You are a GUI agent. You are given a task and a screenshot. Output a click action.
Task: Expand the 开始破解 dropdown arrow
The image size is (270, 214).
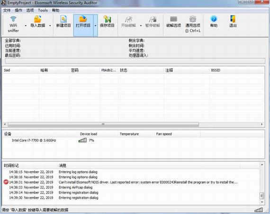click(x=141, y=26)
